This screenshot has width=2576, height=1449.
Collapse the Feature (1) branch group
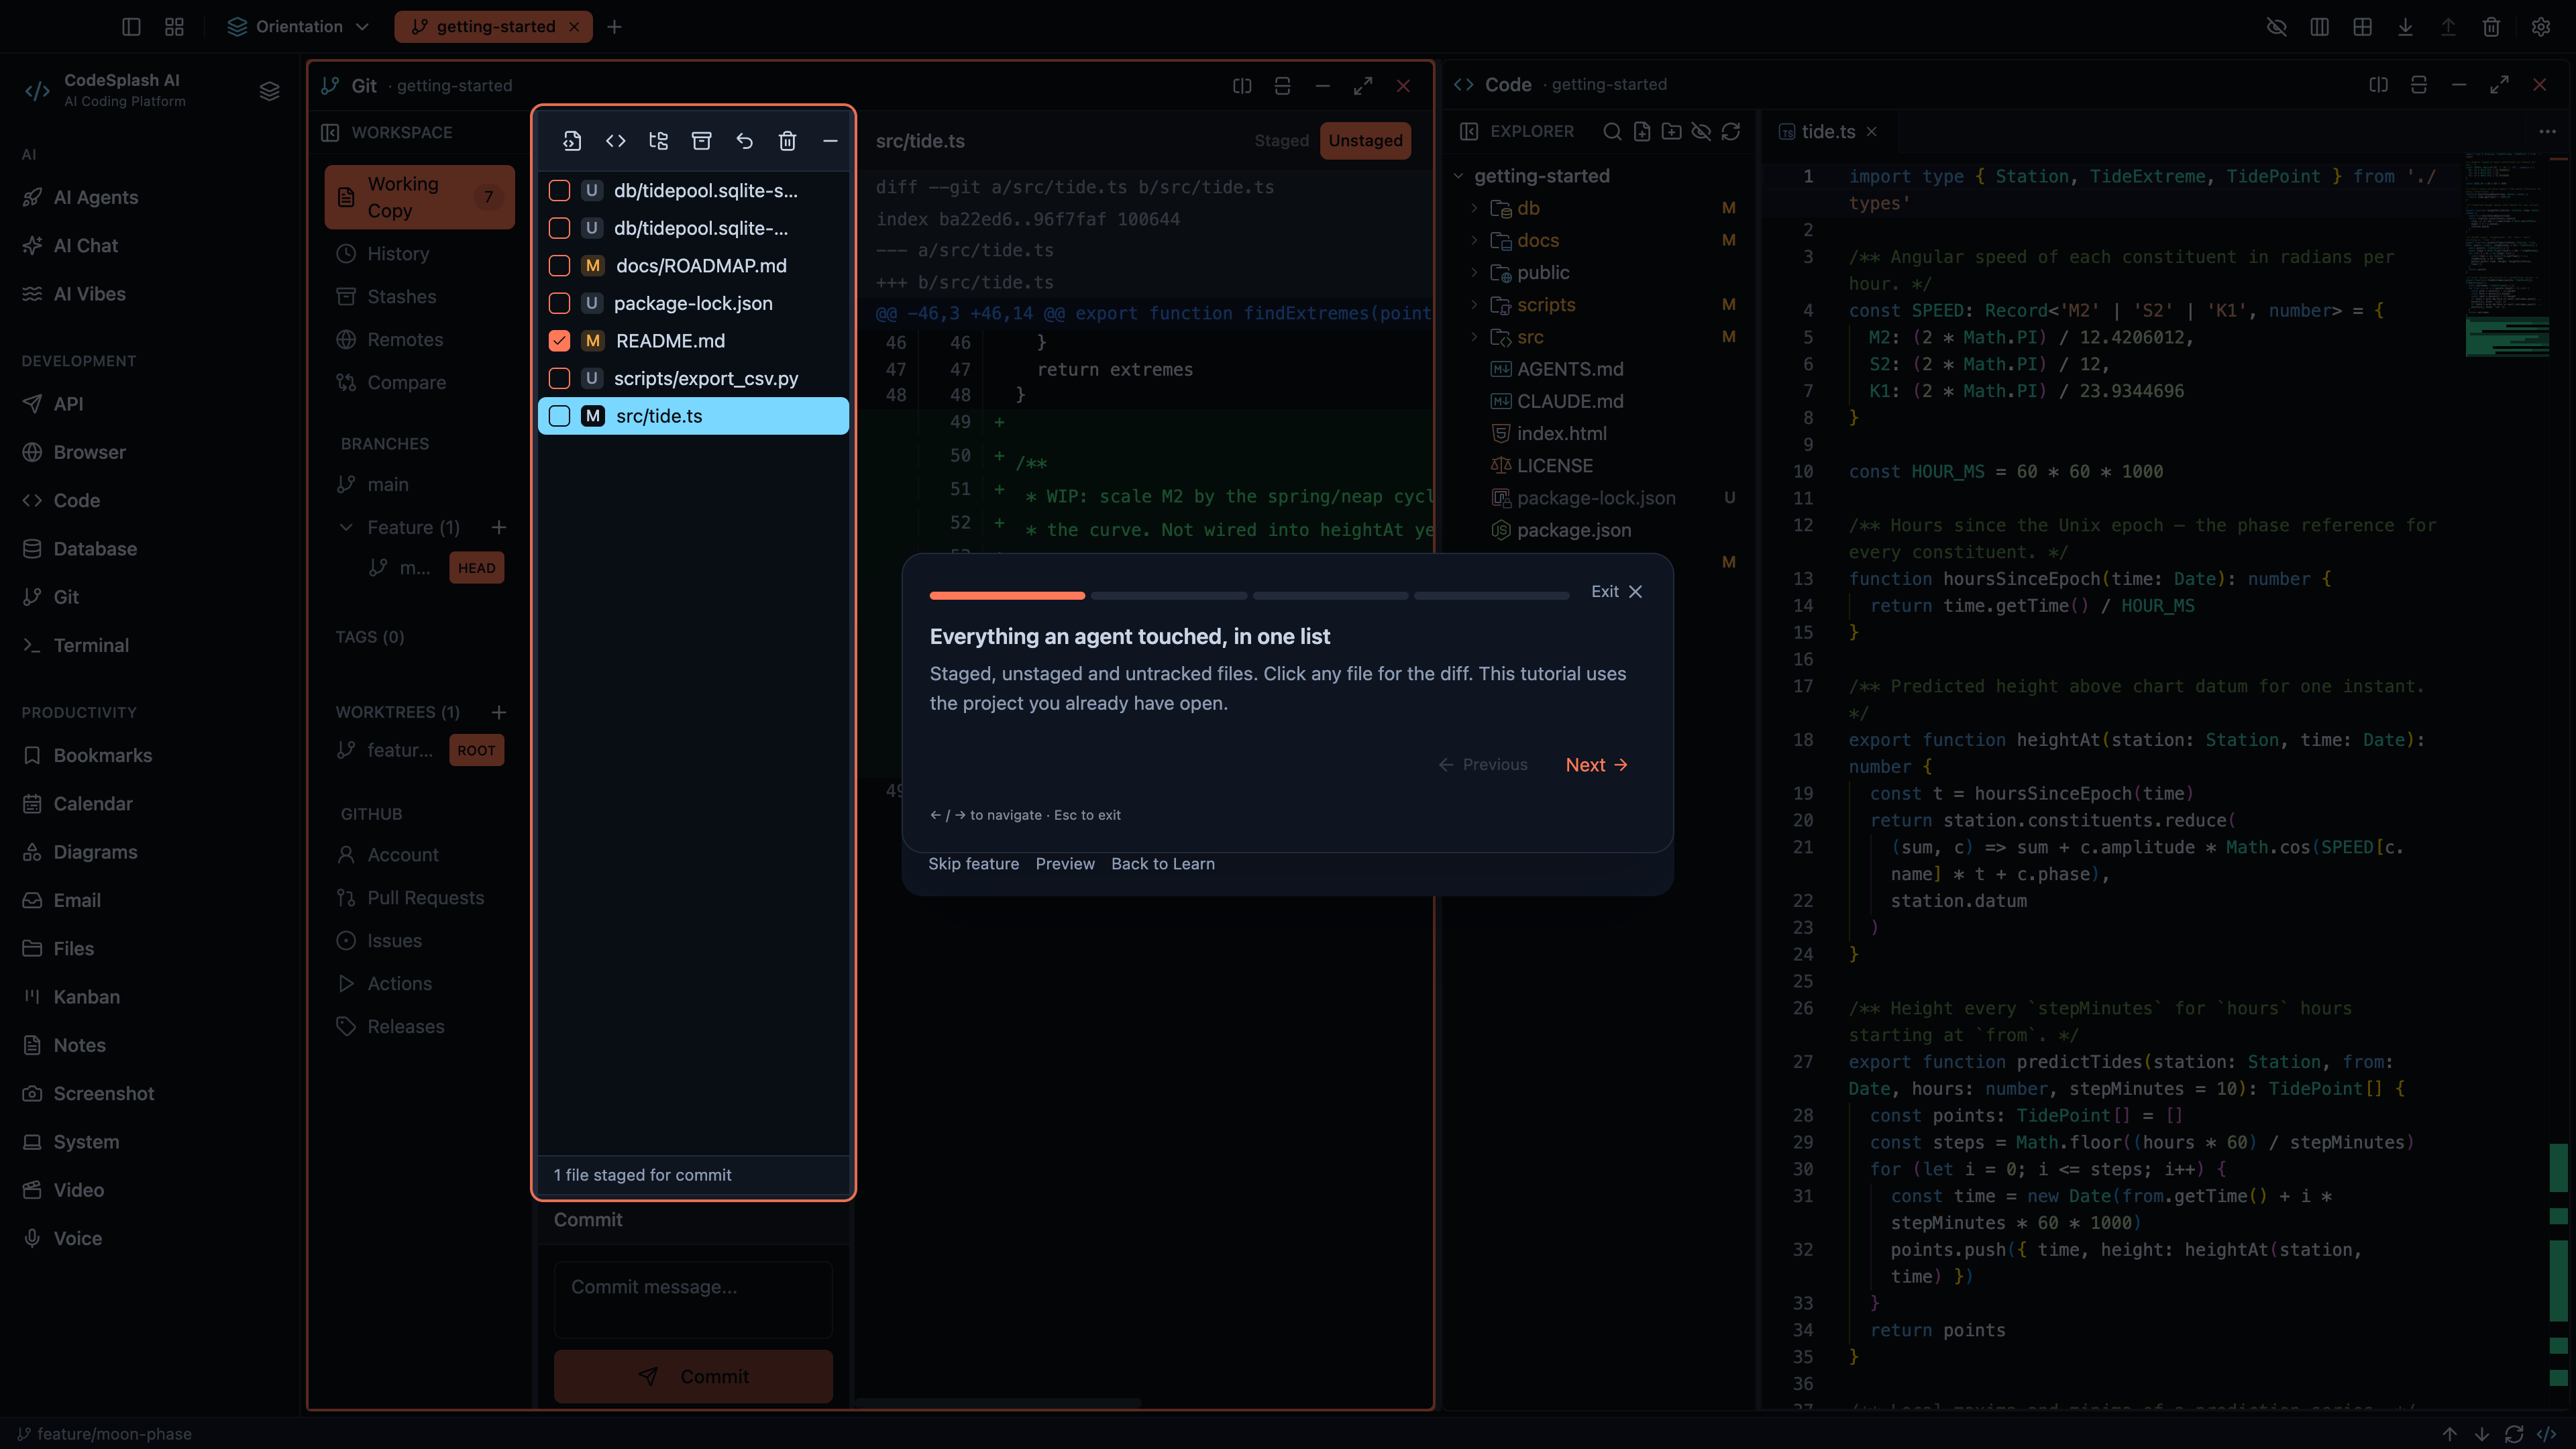click(x=346, y=527)
